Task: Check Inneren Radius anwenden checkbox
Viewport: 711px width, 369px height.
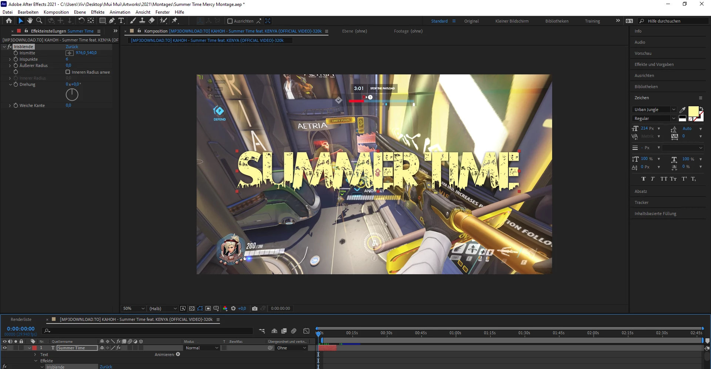Action: coord(68,72)
